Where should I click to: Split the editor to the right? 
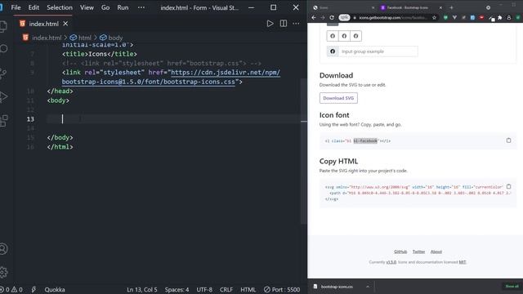284,24
